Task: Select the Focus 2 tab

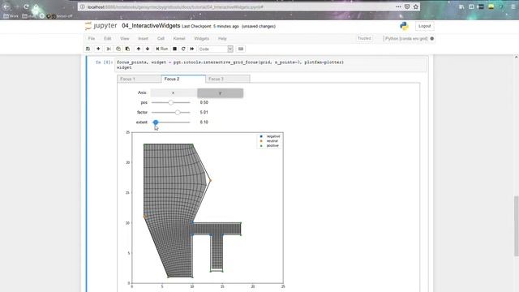Action: coord(183,79)
